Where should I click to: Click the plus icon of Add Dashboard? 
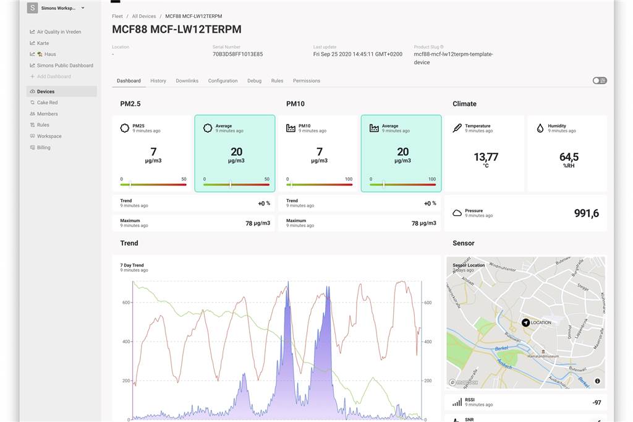(32, 76)
